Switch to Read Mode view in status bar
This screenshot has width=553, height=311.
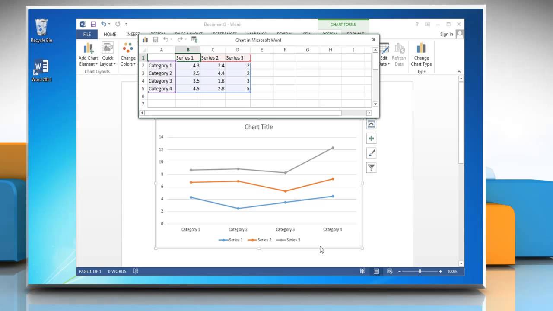coord(362,271)
